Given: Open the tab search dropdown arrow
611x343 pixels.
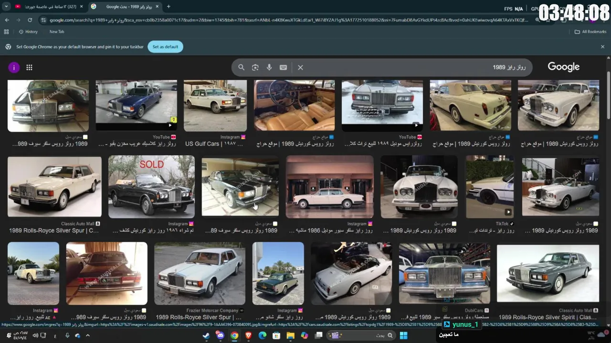Looking at the screenshot, I should (6, 7).
